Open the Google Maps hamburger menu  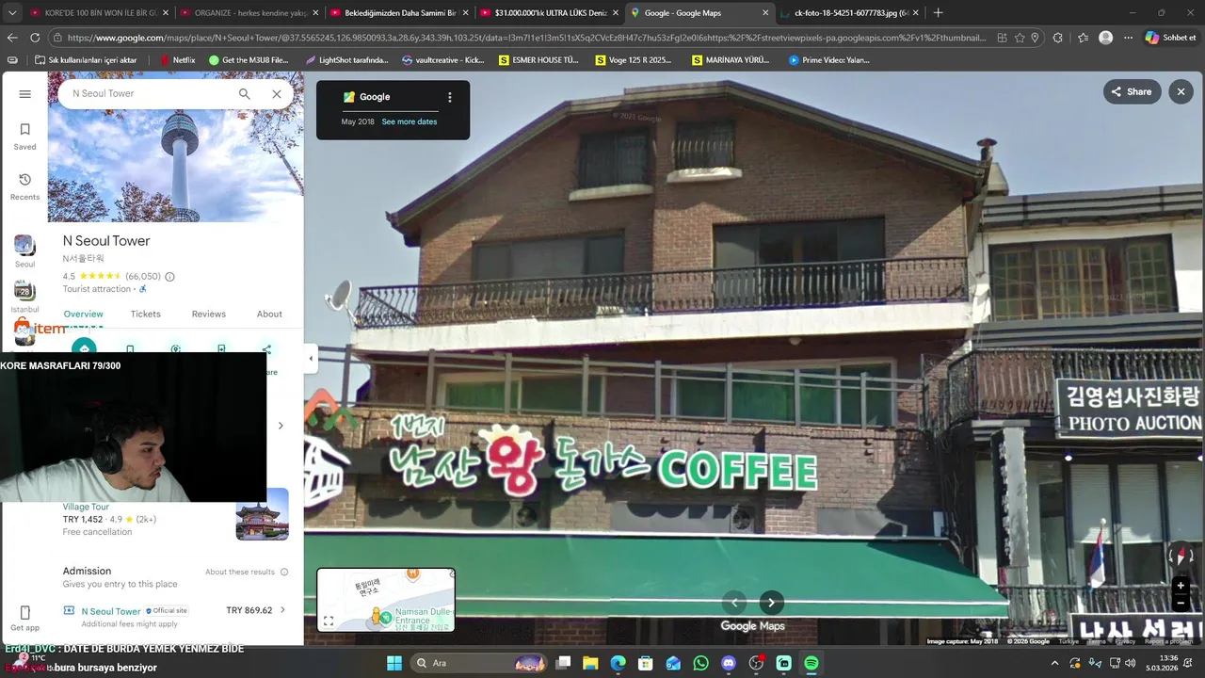point(25,94)
